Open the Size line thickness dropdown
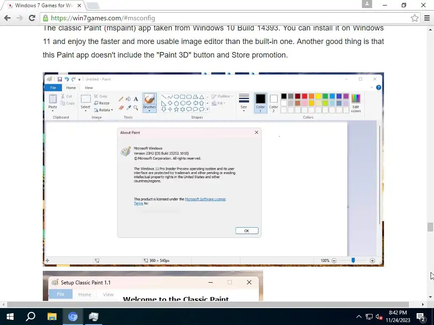 (x=244, y=102)
